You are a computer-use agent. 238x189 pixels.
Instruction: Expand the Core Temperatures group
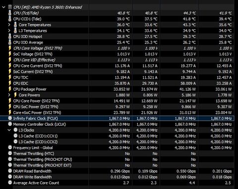9,25
